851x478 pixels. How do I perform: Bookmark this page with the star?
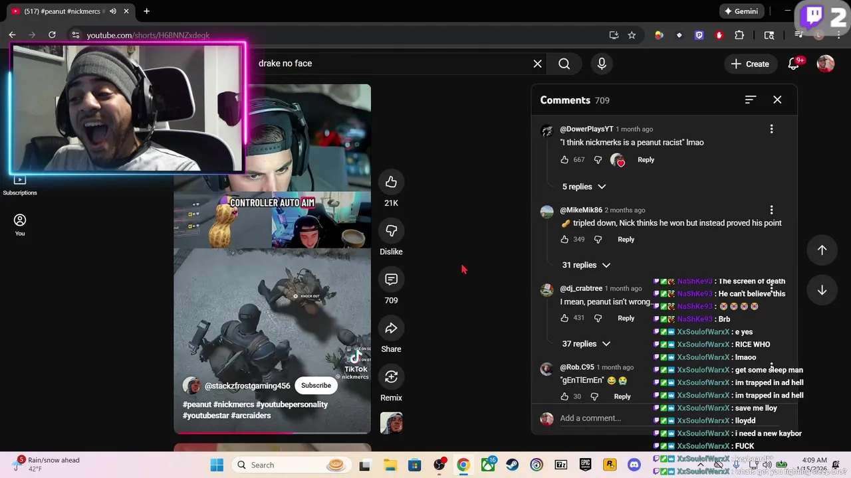coord(632,35)
